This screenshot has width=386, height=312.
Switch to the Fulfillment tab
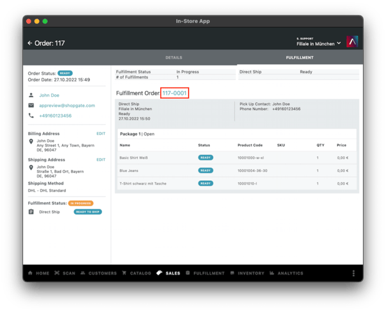(x=300, y=57)
